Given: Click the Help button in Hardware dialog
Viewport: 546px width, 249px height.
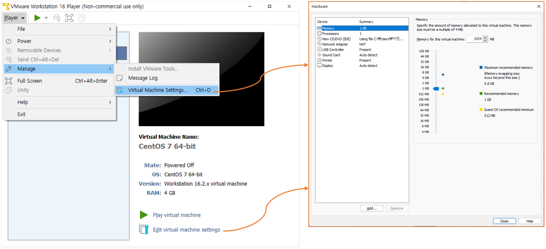Looking at the screenshot, I should (x=530, y=221).
